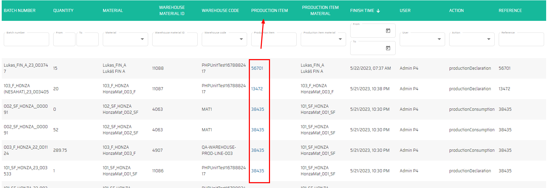Open production item 13472 link
Viewport: 554px width, 188px height.
[257, 89]
